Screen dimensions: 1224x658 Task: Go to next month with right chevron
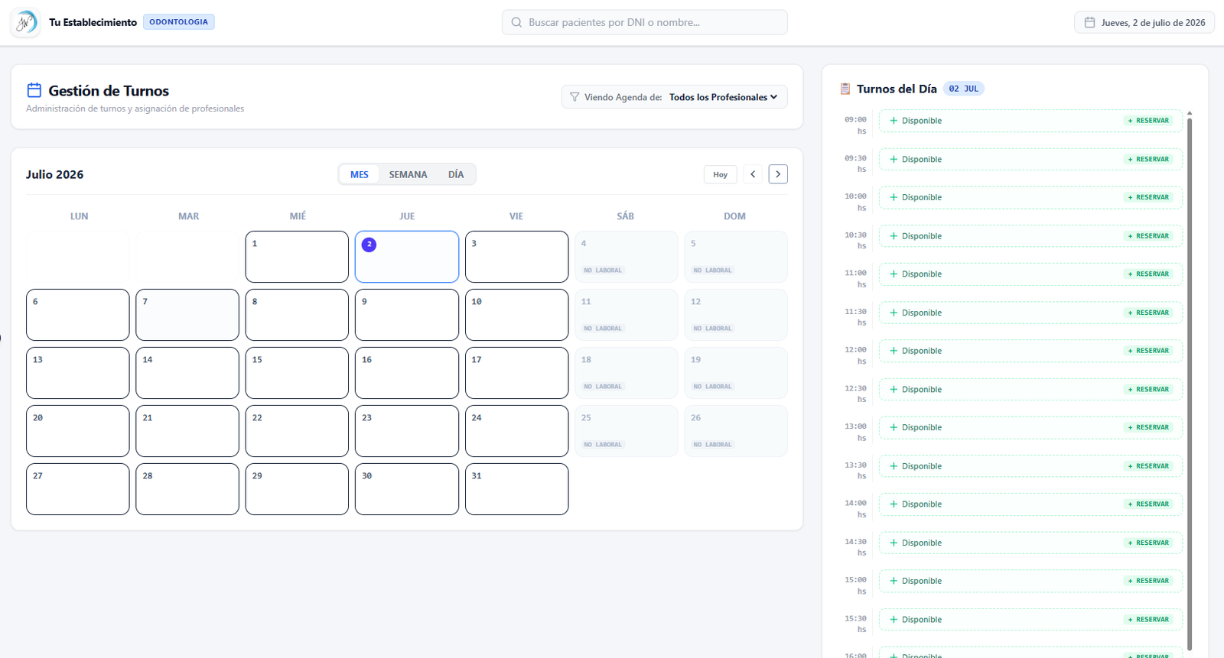(778, 174)
